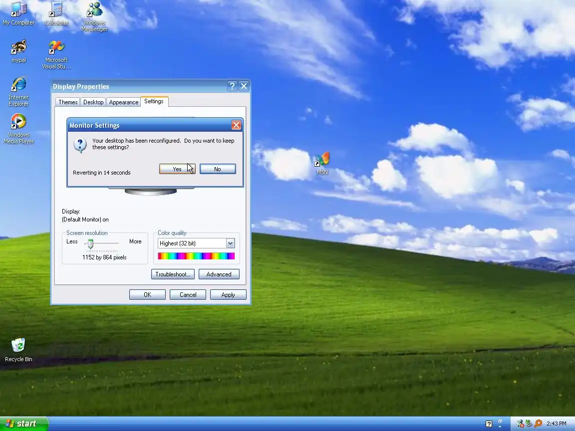
Task: Open language bar options down arrow
Action: coord(500,427)
